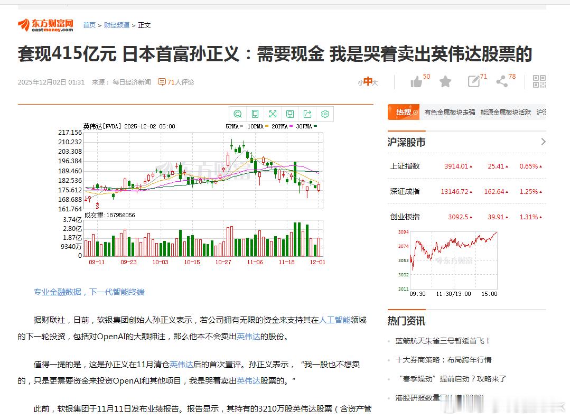
Task: Click the volume bar chart
Action: click(203, 238)
